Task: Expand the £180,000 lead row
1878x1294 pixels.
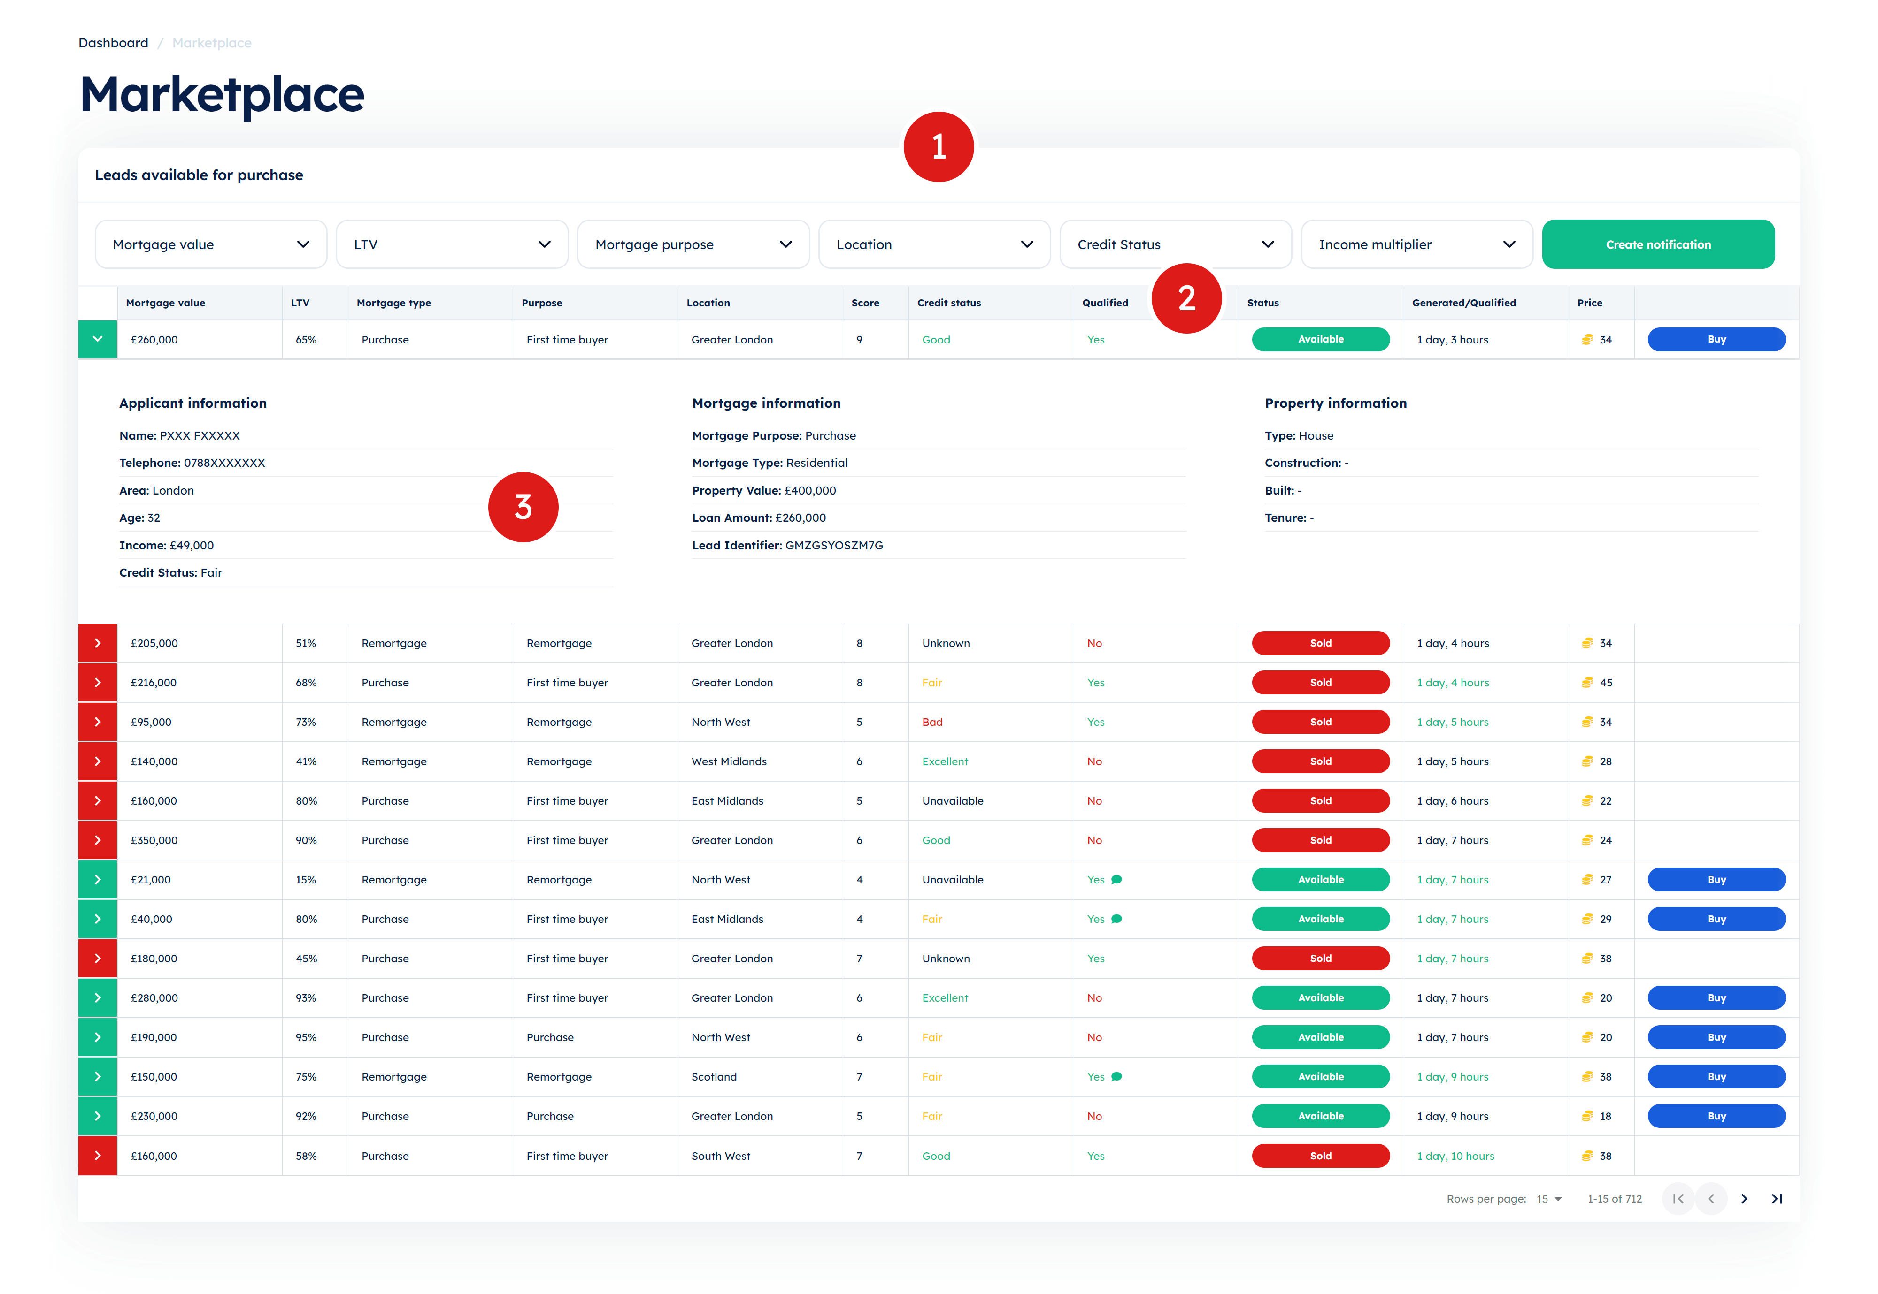Action: click(x=97, y=959)
